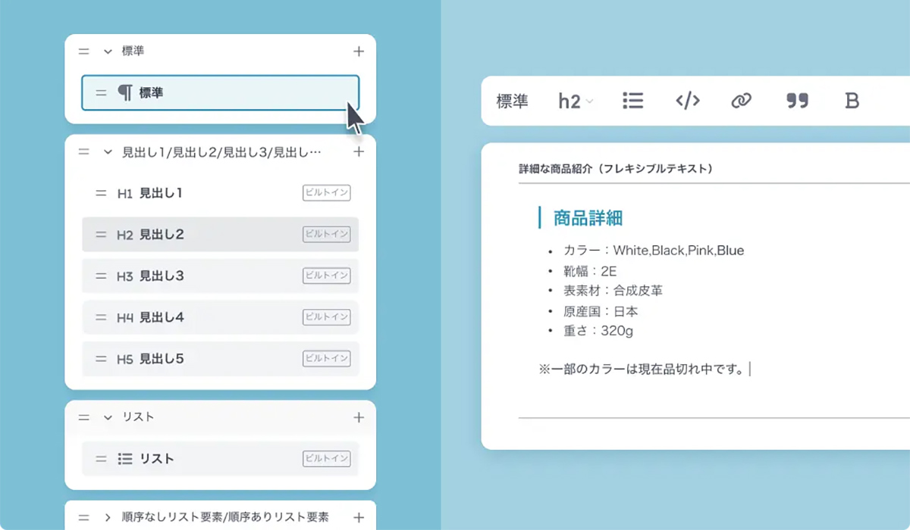
Task: Insert a link with the chain icon
Action: (x=741, y=101)
